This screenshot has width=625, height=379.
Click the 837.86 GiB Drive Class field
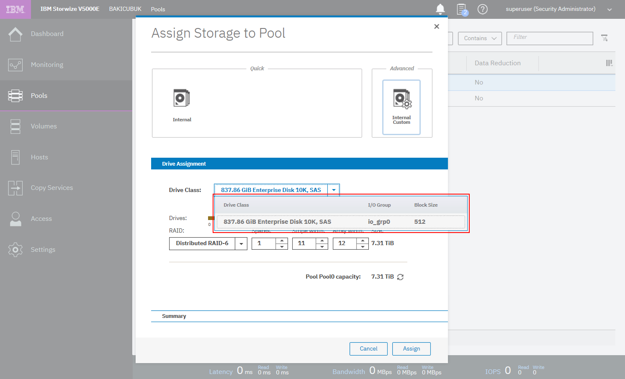(x=271, y=190)
